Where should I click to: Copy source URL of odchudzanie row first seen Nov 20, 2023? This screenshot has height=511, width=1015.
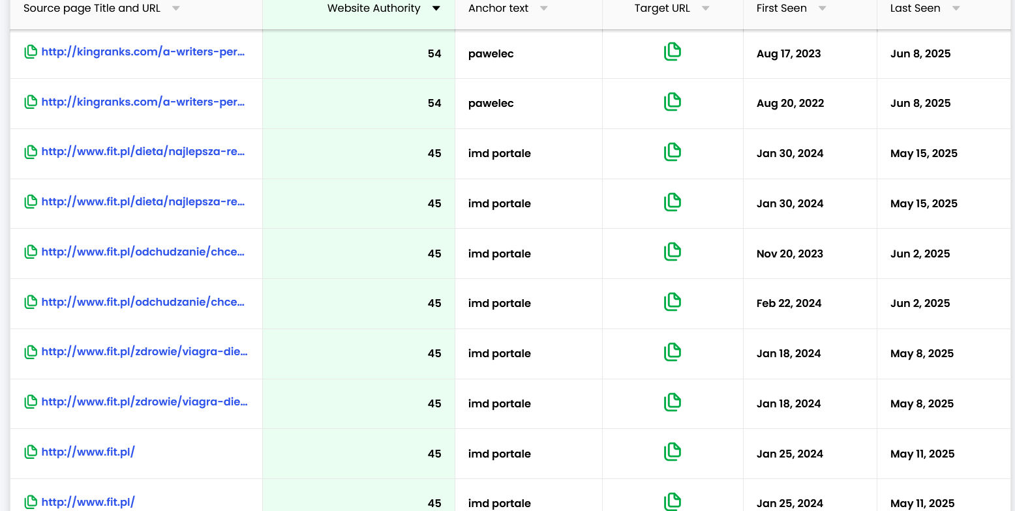tap(30, 252)
